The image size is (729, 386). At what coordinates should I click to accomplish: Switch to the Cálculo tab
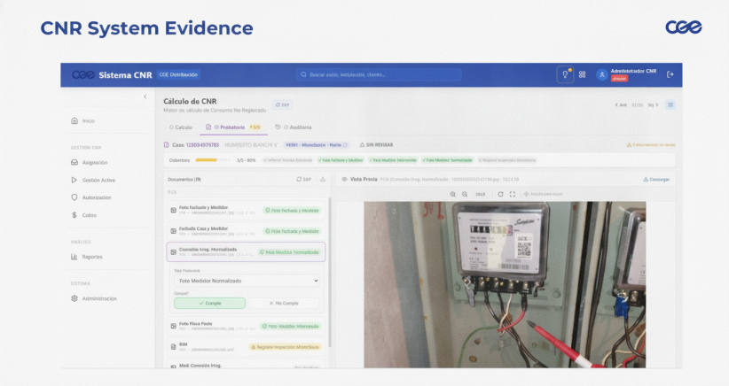coord(181,127)
